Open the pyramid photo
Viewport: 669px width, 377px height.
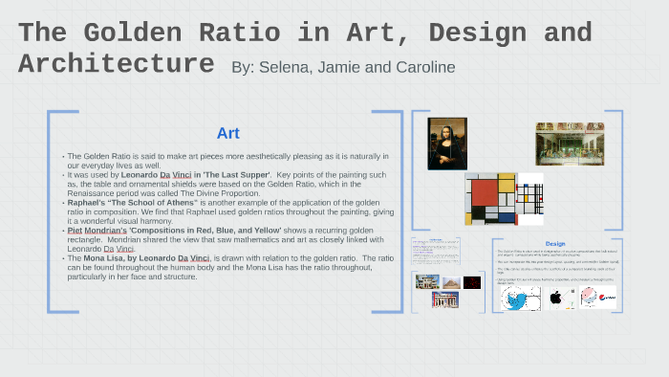point(451,282)
